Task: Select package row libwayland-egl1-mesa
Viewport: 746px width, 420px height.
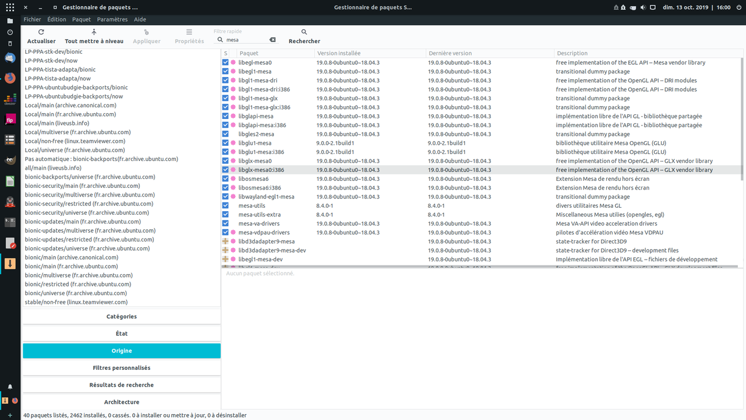Action: (483, 197)
